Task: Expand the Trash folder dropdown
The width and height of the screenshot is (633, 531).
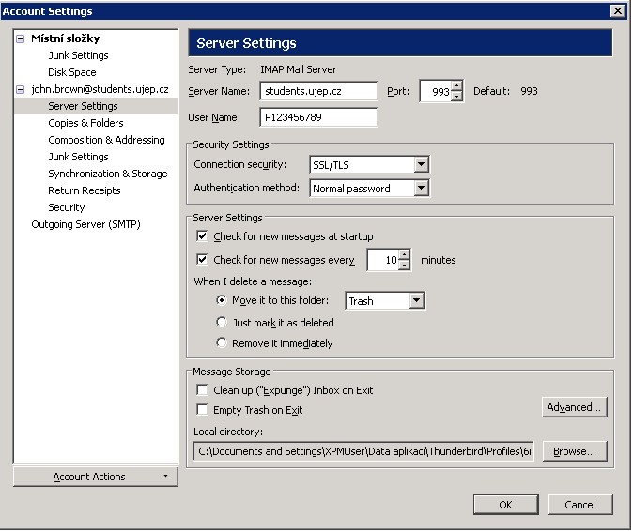Action: tap(416, 301)
